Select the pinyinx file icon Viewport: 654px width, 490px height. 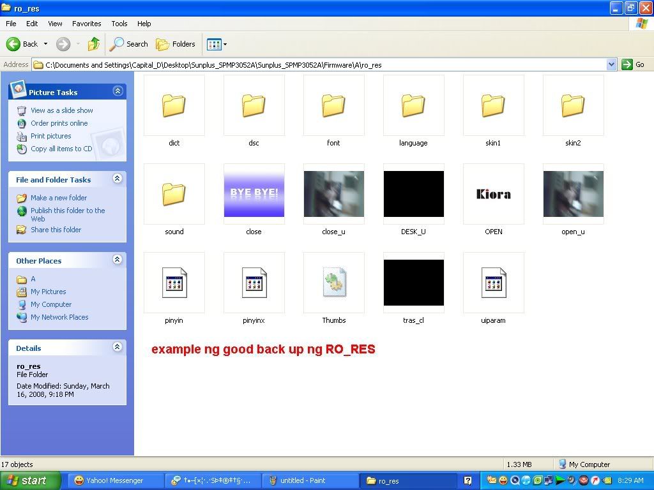tap(254, 283)
